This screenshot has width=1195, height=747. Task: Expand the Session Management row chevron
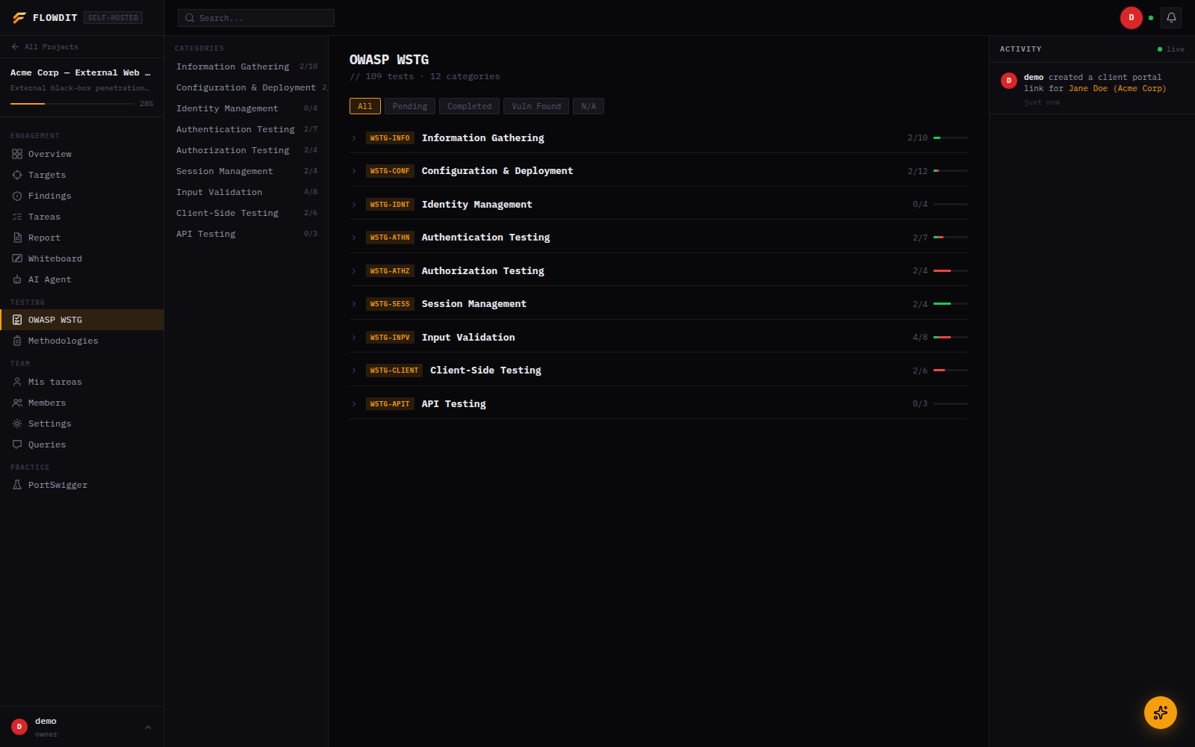(354, 304)
